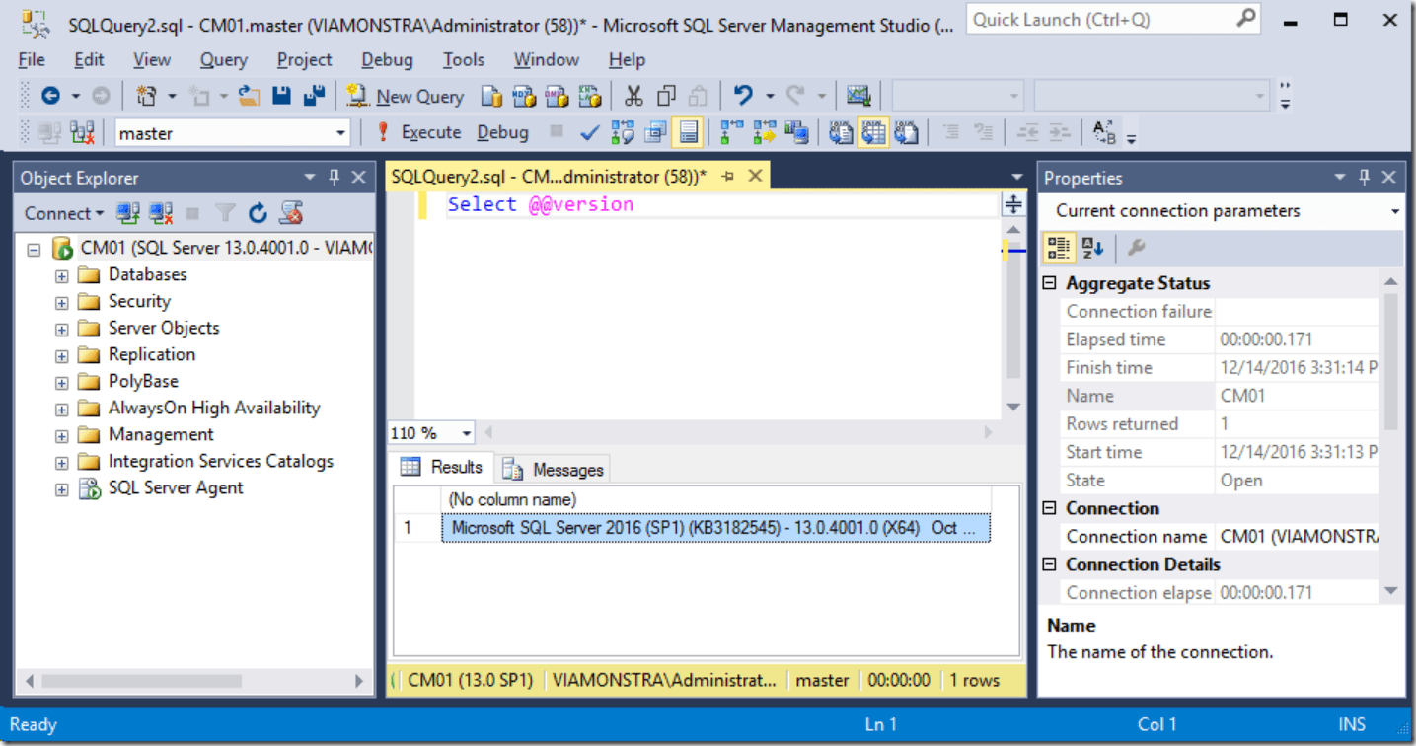Collapse Aggregate Status property category

1050,283
